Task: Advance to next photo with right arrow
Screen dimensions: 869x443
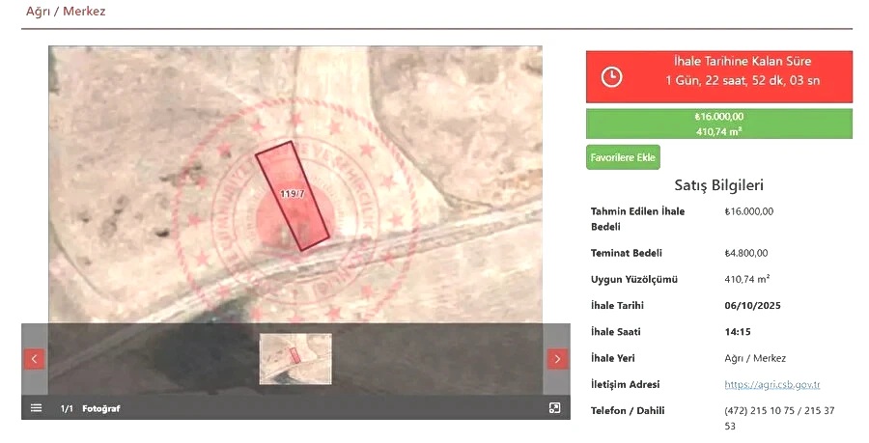Action: pos(557,359)
